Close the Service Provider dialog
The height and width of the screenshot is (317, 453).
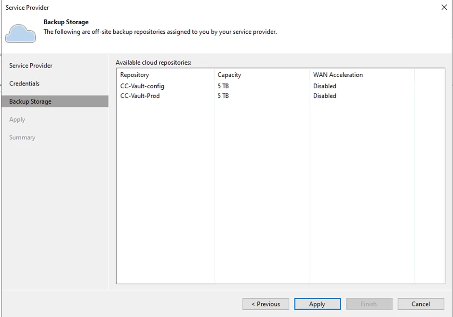444,7
